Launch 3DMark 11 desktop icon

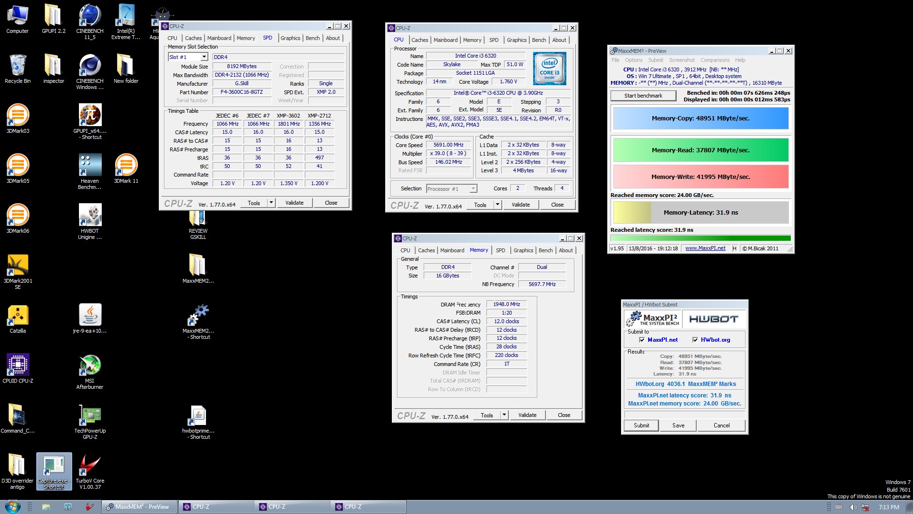click(x=126, y=169)
